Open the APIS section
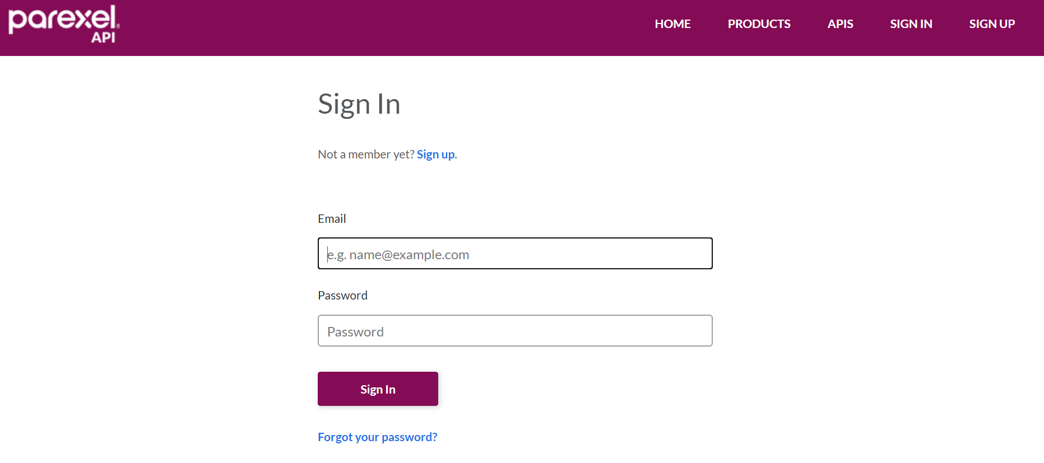The height and width of the screenshot is (463, 1044). [x=840, y=24]
